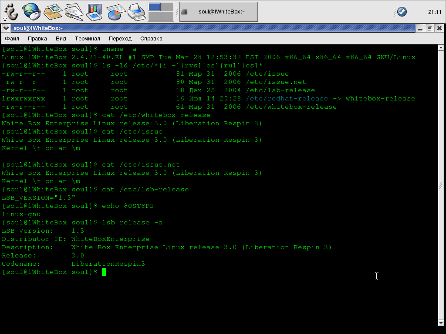
Task: Click the 2.4.21-40.EL kernel version text
Action: 97,57
